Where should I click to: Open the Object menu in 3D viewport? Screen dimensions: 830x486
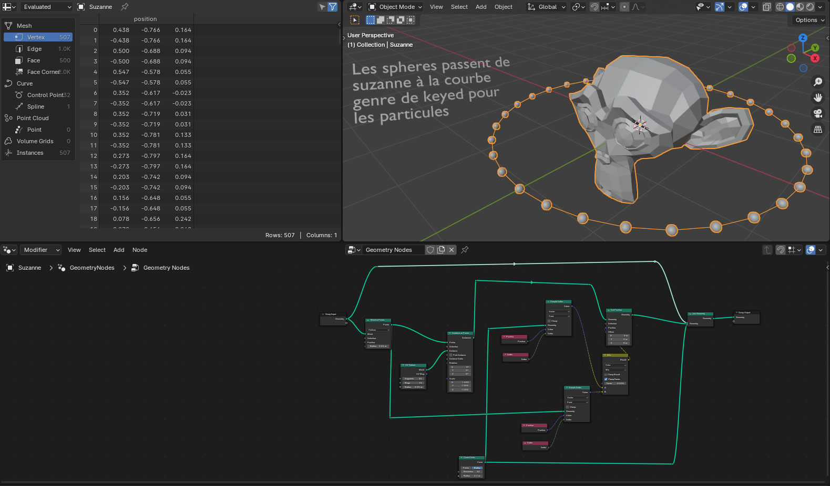504,7
